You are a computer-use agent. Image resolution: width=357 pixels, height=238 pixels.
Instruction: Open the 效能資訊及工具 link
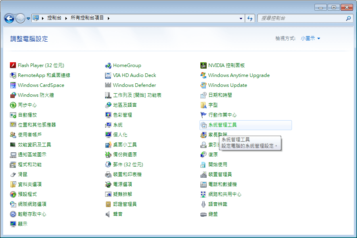pyautogui.click(x=35, y=145)
